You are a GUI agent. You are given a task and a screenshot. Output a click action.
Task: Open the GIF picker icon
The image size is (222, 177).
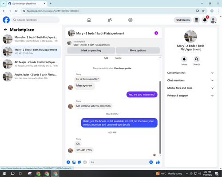pyautogui.click(x=85, y=162)
